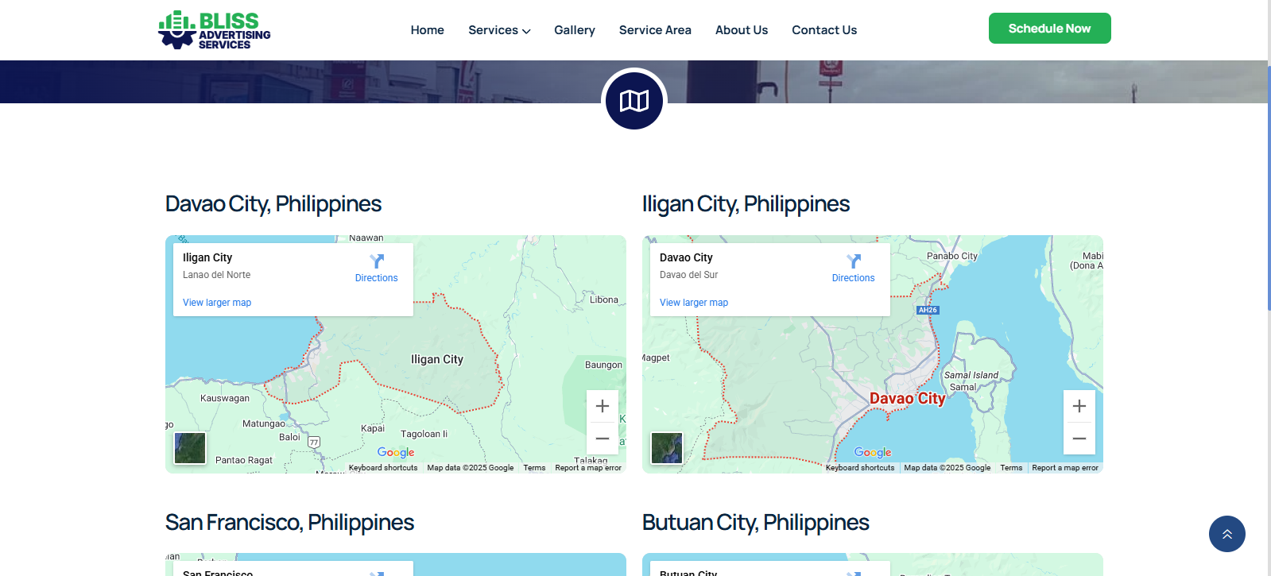Zoom out on the Davao City map
Image resolution: width=1271 pixels, height=576 pixels.
point(1079,439)
